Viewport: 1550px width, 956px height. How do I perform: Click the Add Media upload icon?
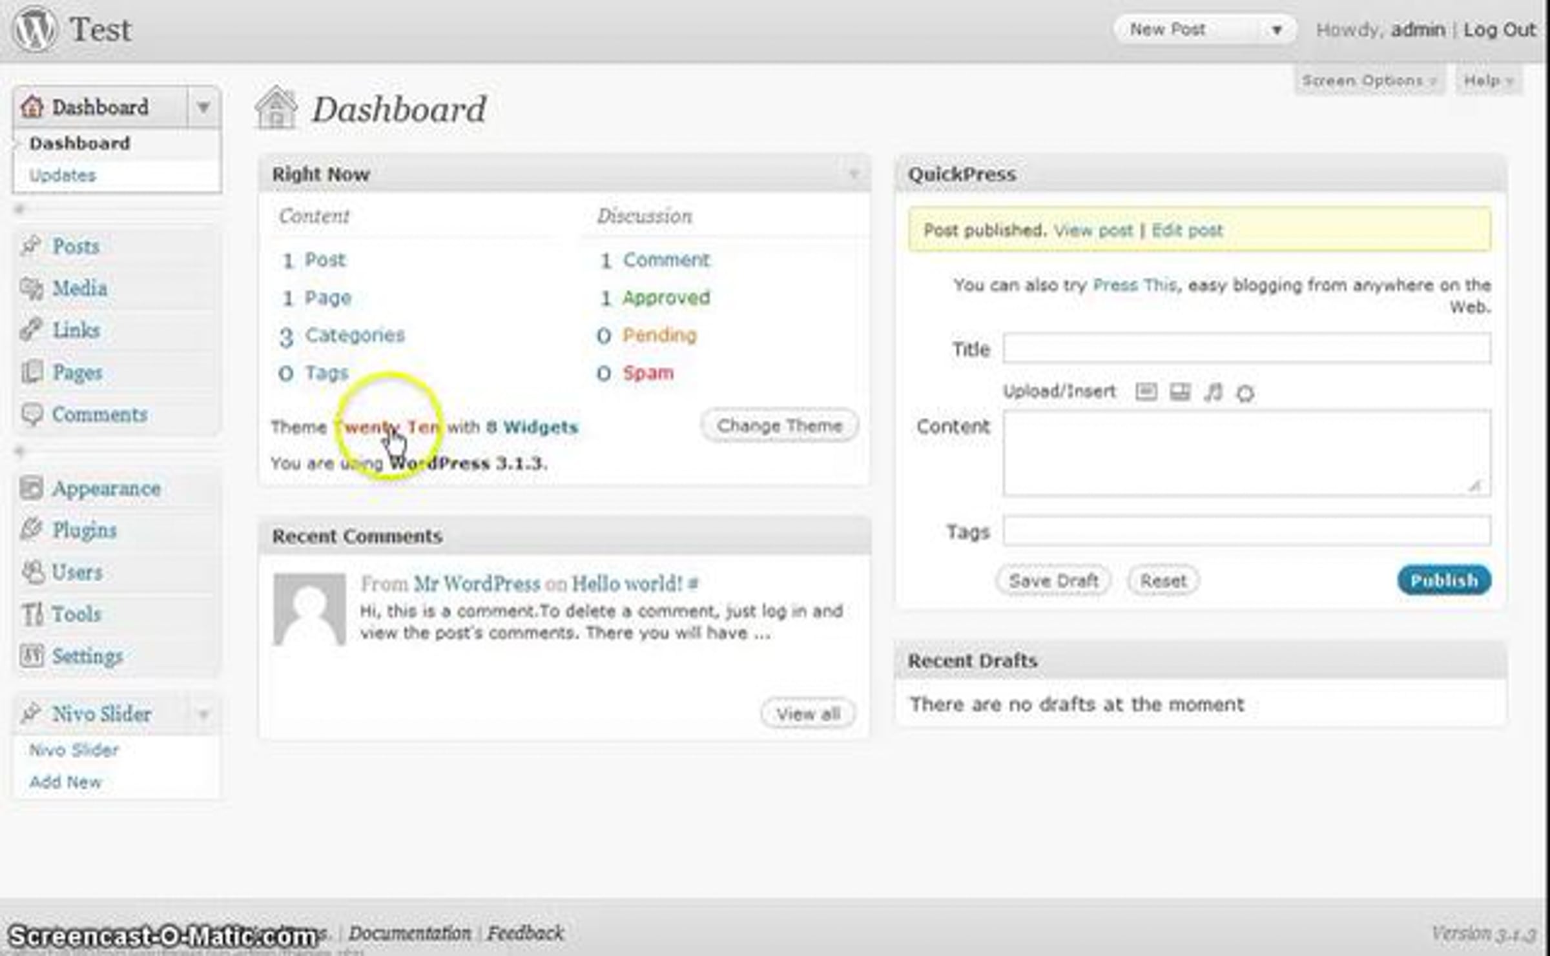point(1245,392)
